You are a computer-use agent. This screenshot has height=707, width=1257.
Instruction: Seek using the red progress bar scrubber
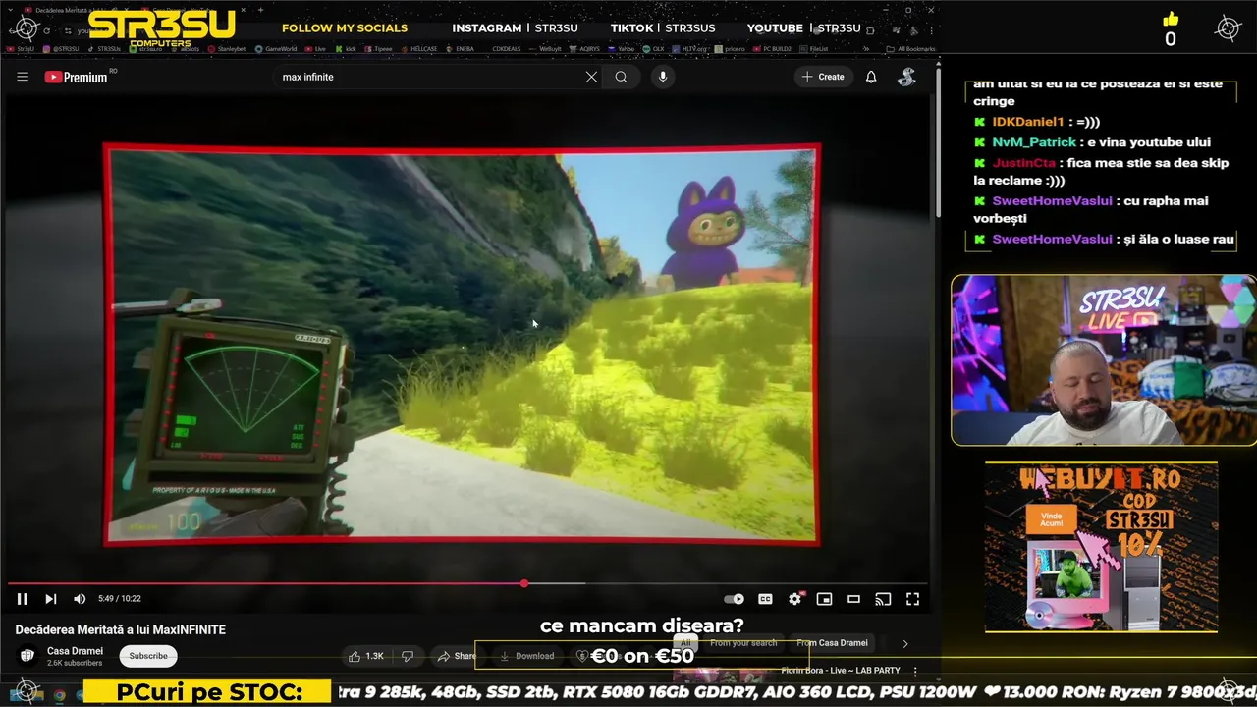[x=524, y=583]
